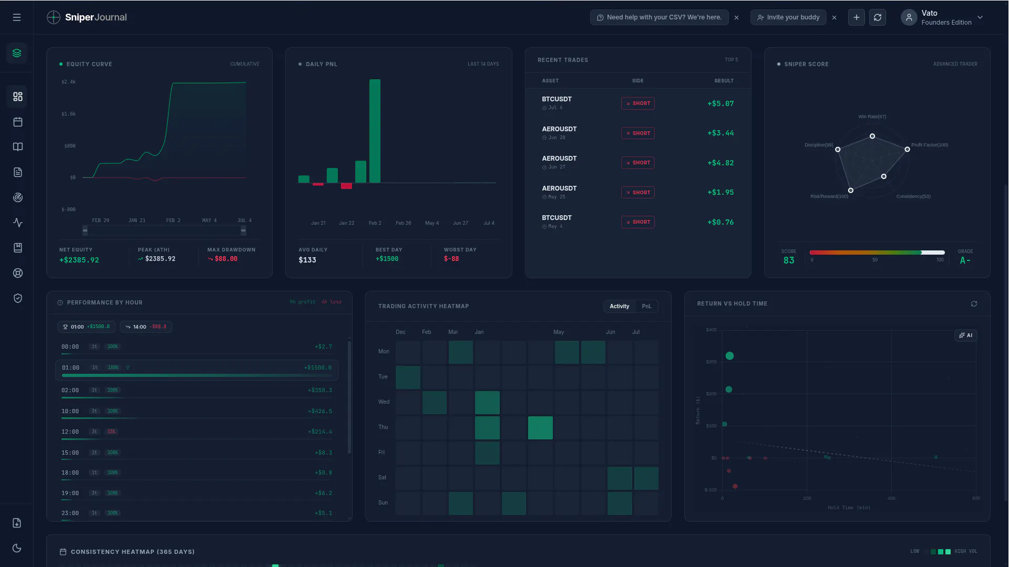Click the Sniper grade A- value
The height and width of the screenshot is (567, 1009).
[965, 260]
